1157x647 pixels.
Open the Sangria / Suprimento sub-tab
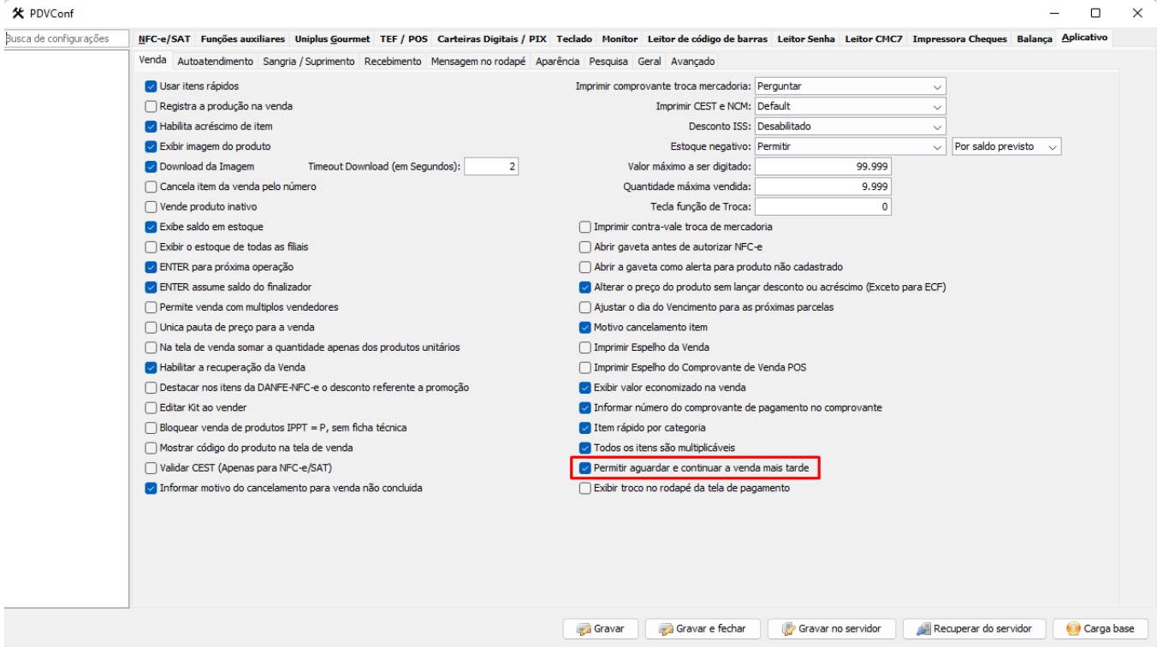(309, 62)
